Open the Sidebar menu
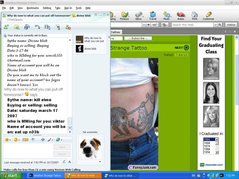 (x=47, y=8)
